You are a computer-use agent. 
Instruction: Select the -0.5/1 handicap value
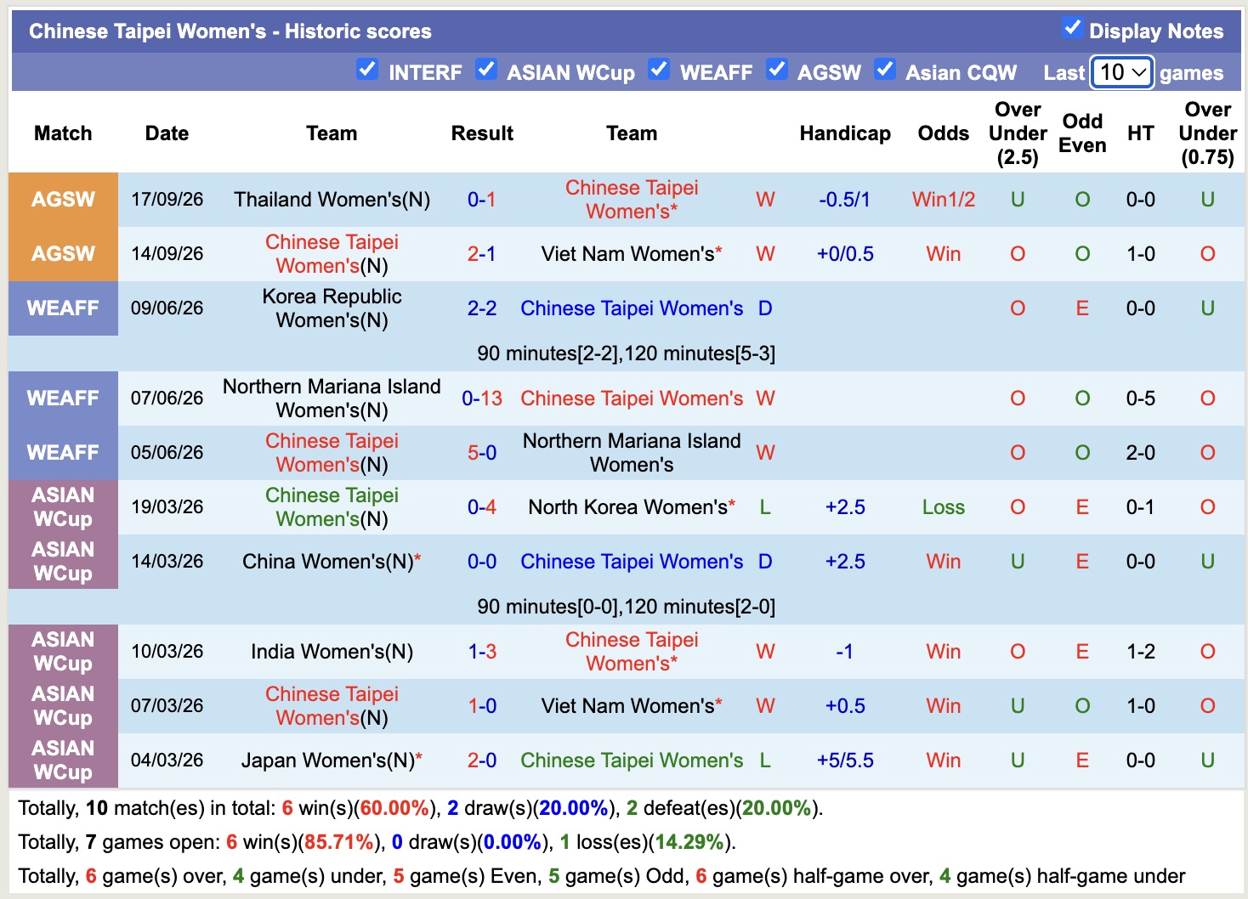[x=845, y=200]
